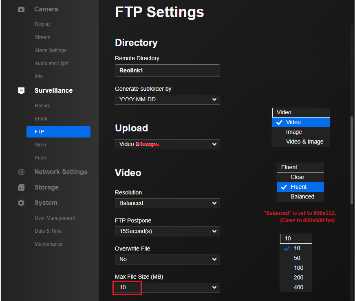
Task: Open the Resolution dropdown set to Balanced
Action: (x=167, y=203)
